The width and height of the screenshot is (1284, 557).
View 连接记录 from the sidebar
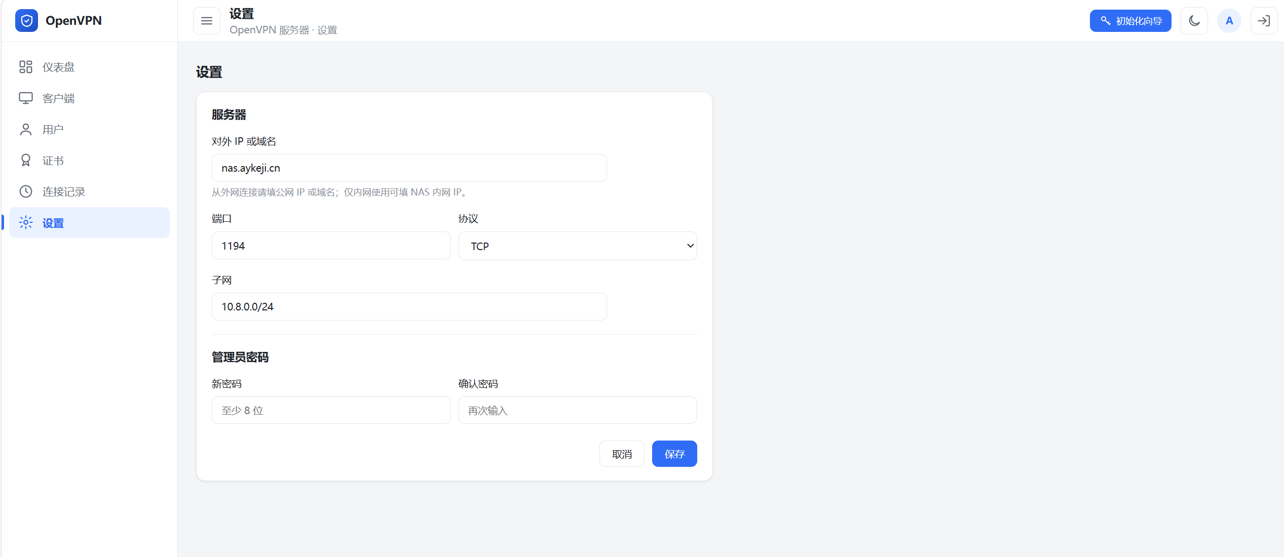click(x=90, y=191)
